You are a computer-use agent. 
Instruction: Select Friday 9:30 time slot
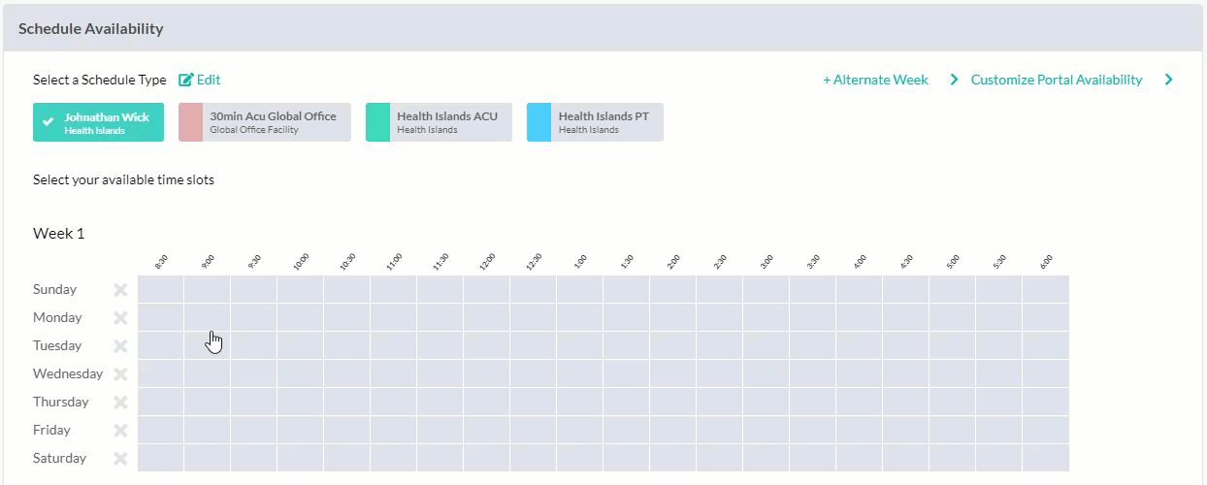click(x=254, y=430)
